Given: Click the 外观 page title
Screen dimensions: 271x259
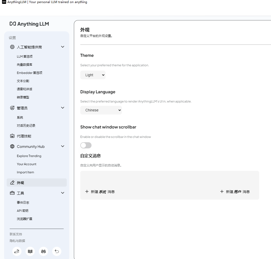Looking at the screenshot, I should coord(85,30).
